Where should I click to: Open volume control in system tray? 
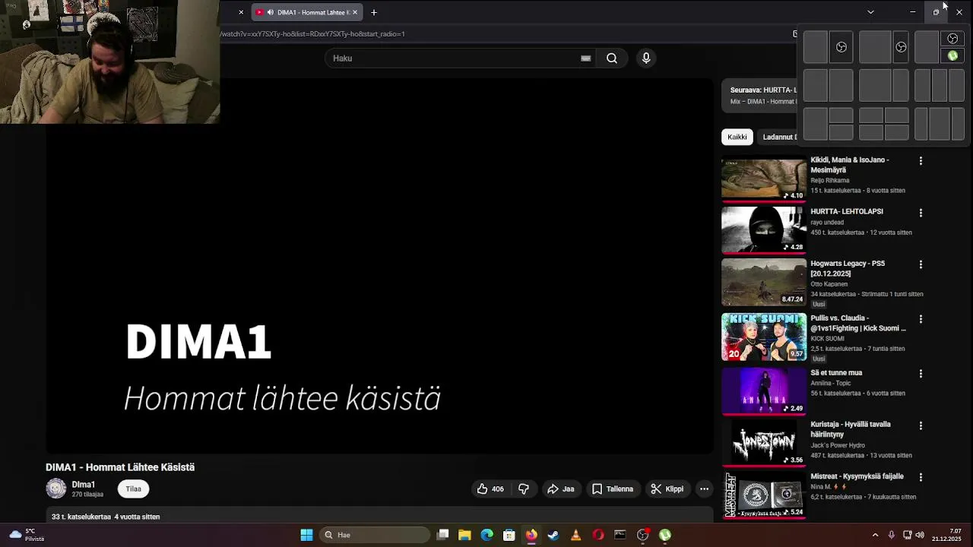click(920, 535)
